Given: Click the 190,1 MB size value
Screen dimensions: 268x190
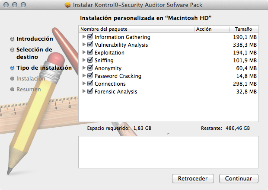Looking at the screenshot, I should click(245, 37).
